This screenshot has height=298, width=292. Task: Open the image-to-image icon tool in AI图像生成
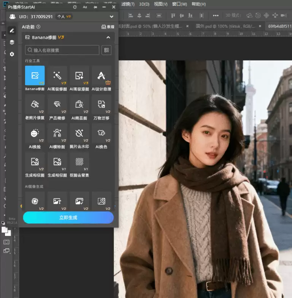point(79,201)
